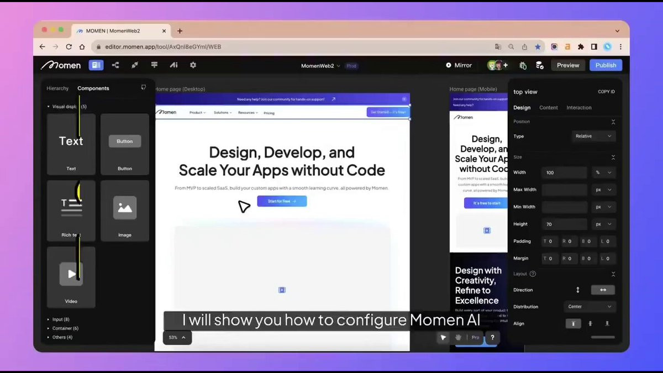The height and width of the screenshot is (373, 663).
Task: Select the hand pan tool
Action: click(x=458, y=337)
